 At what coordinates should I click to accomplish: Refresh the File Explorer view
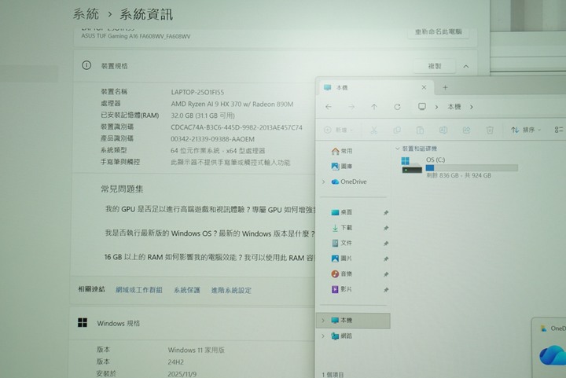[x=397, y=107]
